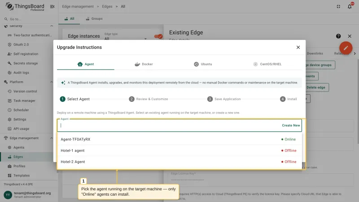359x202 pixels.
Task: Collapse the sidebar menu with the hamburger icon
Action: pos(52,6)
